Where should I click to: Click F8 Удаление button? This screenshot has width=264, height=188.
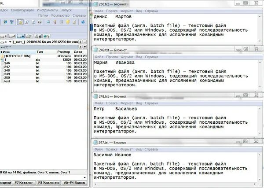click(49, 183)
